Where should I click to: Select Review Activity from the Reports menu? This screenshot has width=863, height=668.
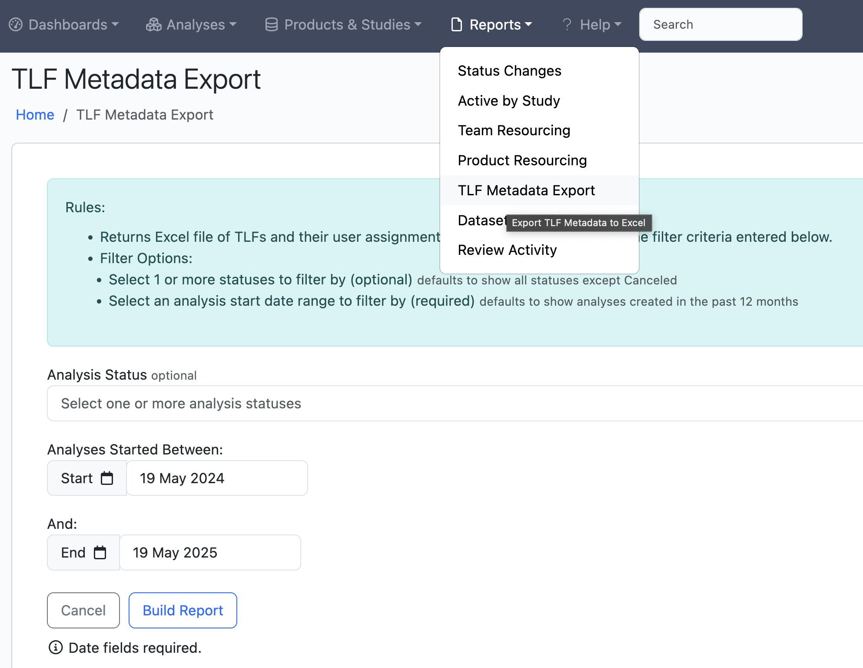tap(507, 250)
